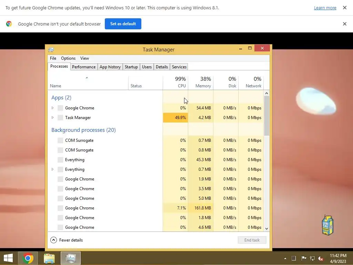Sort by Memory column header
The image size is (353, 265).
[x=201, y=82]
